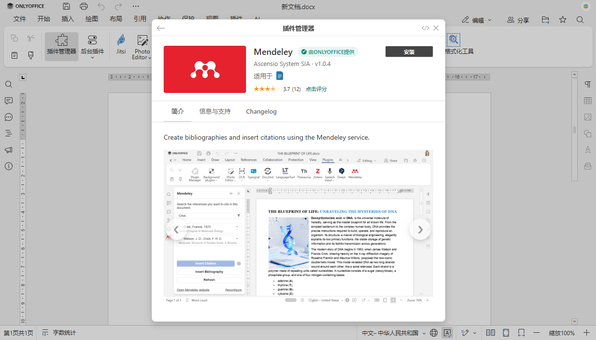Open image settings in right sidebar
Image resolution: width=596 pixels, height=340 pixels.
(587, 117)
